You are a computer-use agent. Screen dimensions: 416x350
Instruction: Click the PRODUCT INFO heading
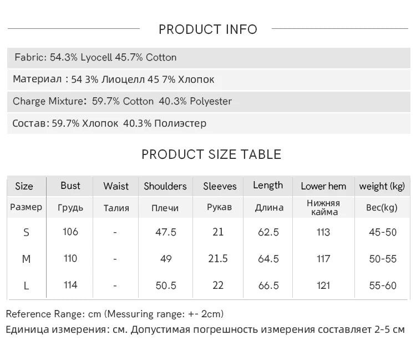(x=208, y=29)
